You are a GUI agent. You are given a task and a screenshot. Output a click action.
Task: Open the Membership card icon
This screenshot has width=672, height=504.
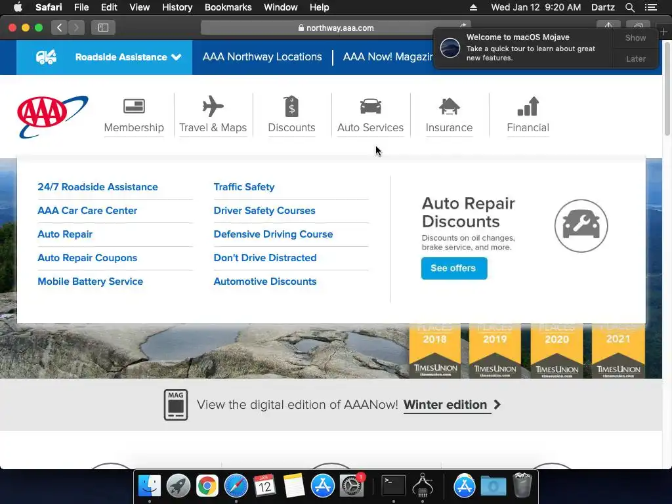[x=134, y=106]
